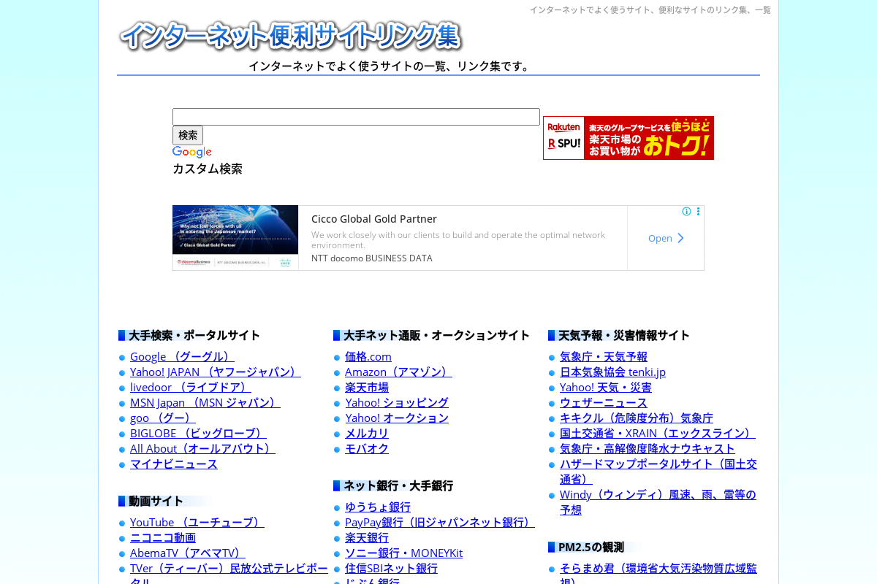This screenshot has width=877, height=584.
Task: Open 日本気象協会 tenki.jp link
Action: [612, 372]
